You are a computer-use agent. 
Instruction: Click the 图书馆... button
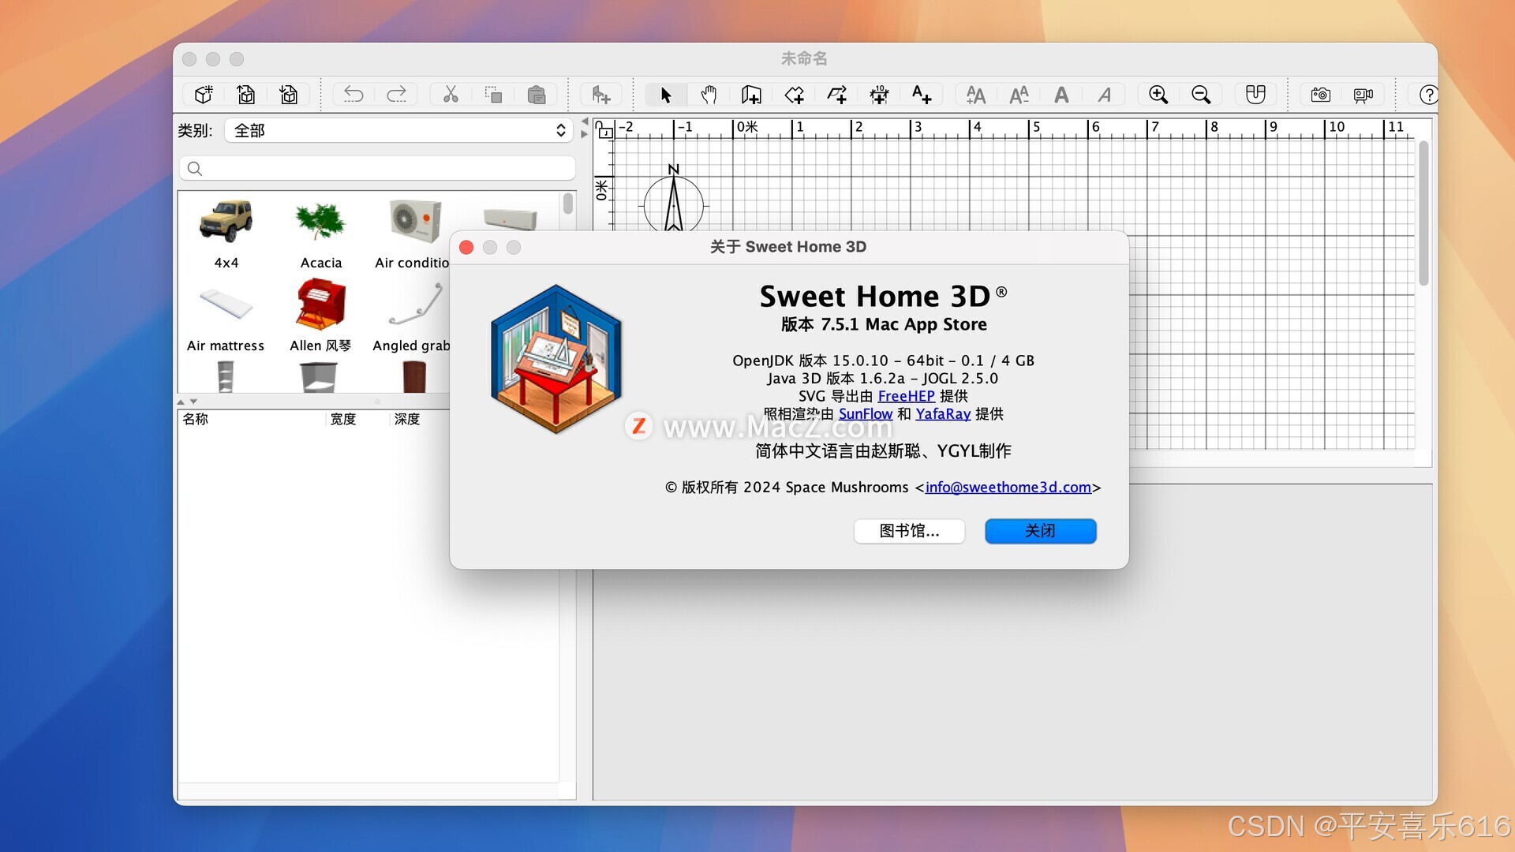(x=909, y=531)
